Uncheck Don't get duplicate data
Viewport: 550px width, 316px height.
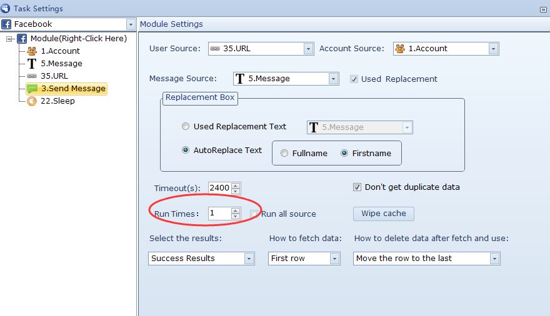(x=357, y=187)
